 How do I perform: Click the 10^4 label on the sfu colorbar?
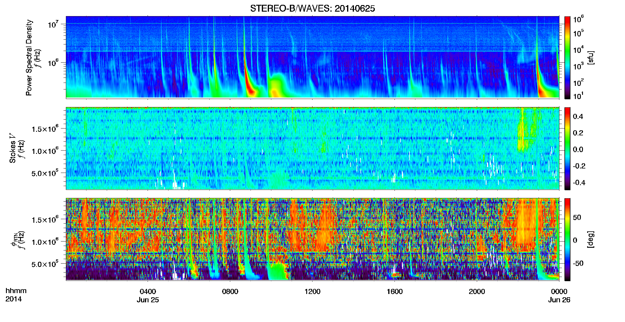578,50
